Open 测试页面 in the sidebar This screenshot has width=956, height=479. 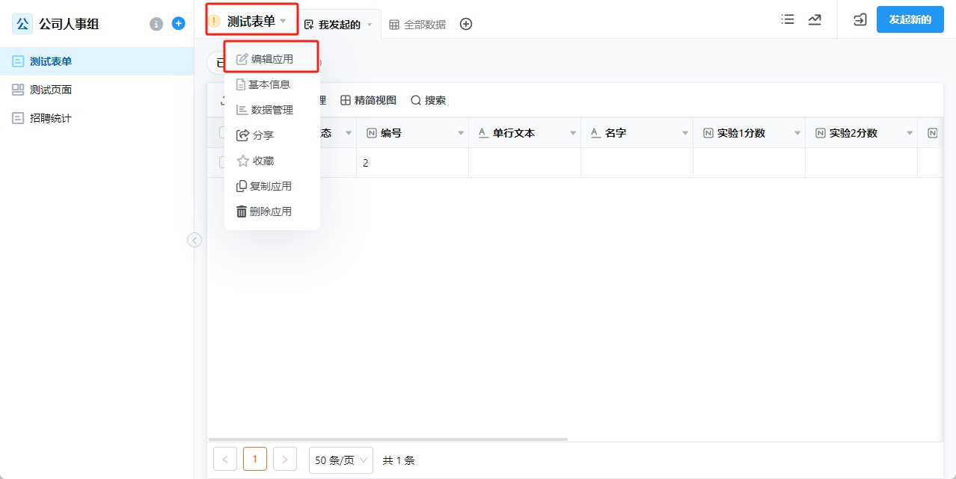point(51,90)
